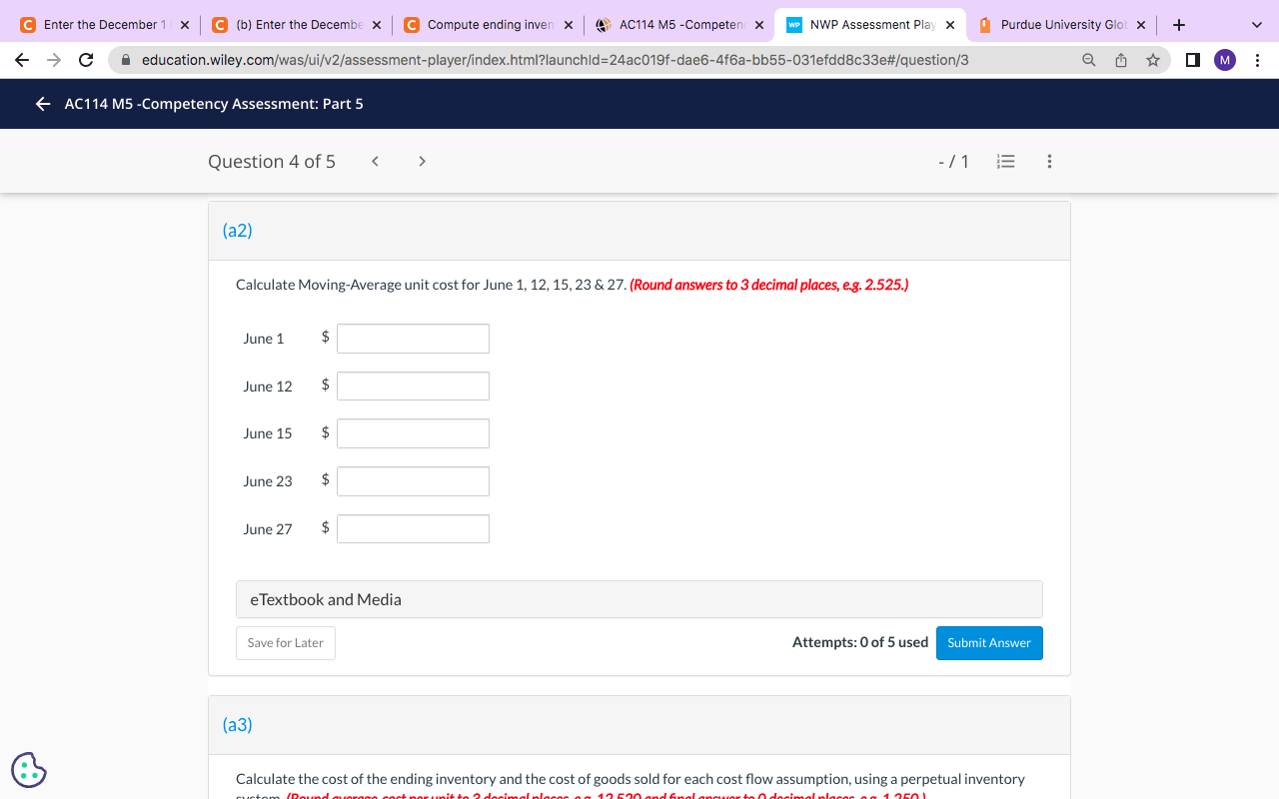Click the June 15 unit cost field
The height and width of the screenshot is (799, 1279).
point(413,433)
